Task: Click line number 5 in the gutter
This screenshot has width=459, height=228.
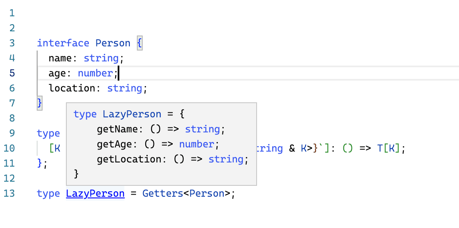Action: click(12, 73)
